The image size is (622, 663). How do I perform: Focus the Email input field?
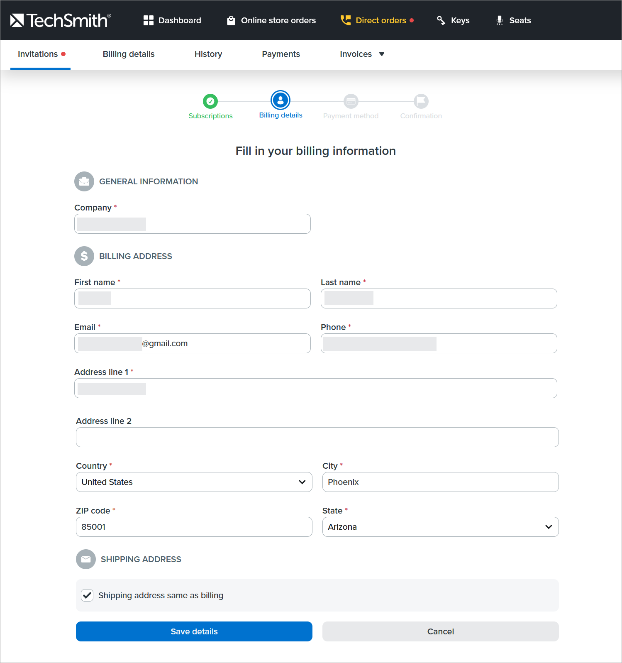(193, 343)
